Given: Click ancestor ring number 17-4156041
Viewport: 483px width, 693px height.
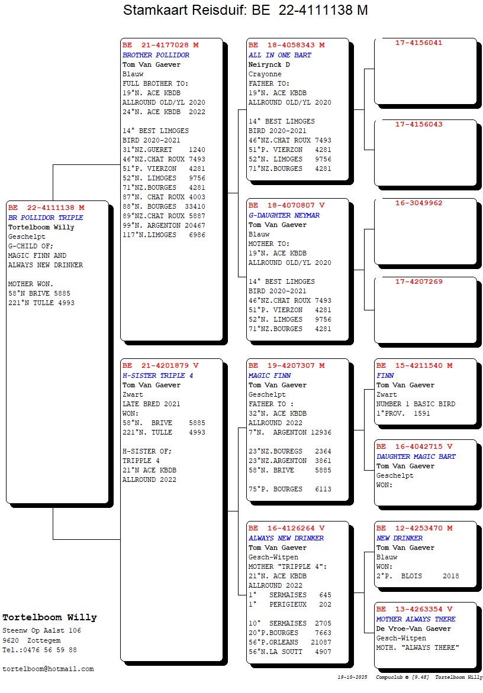Looking at the screenshot, I should click(x=418, y=43).
